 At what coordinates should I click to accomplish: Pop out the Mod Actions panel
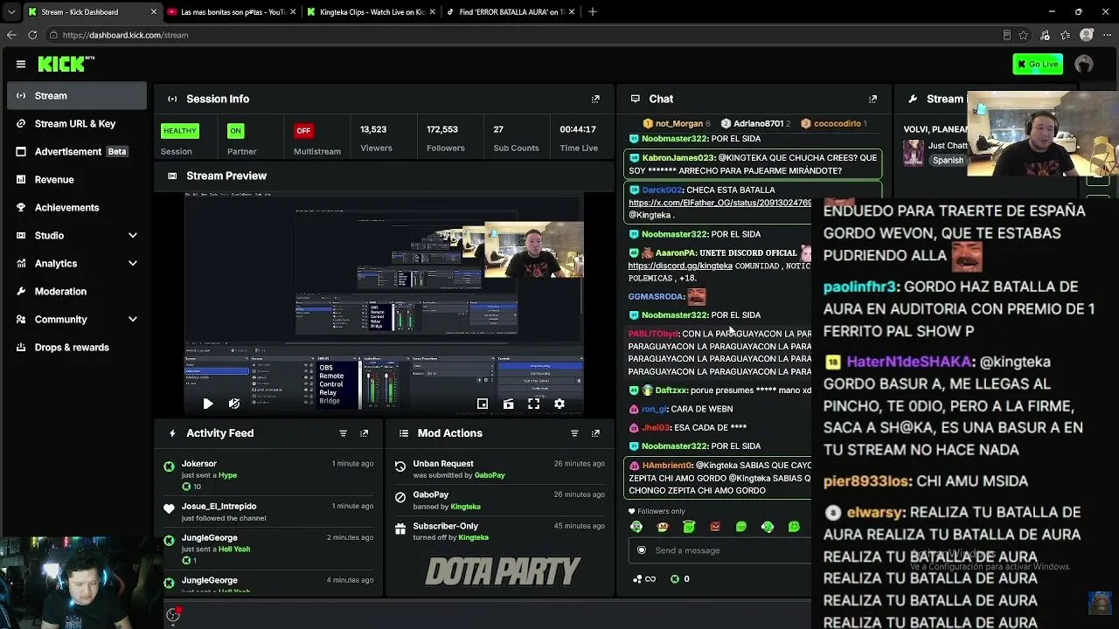595,433
